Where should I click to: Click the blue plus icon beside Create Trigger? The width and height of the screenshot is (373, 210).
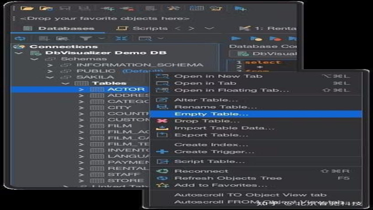point(162,152)
